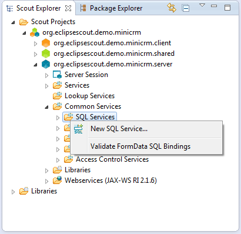Select Server Session tree item
The height and width of the screenshot is (234, 241).
tap(86, 75)
